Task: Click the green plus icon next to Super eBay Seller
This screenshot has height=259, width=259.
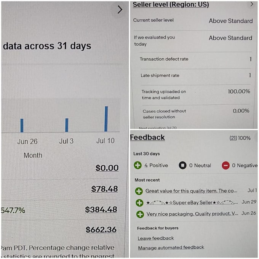Action: 139,203
